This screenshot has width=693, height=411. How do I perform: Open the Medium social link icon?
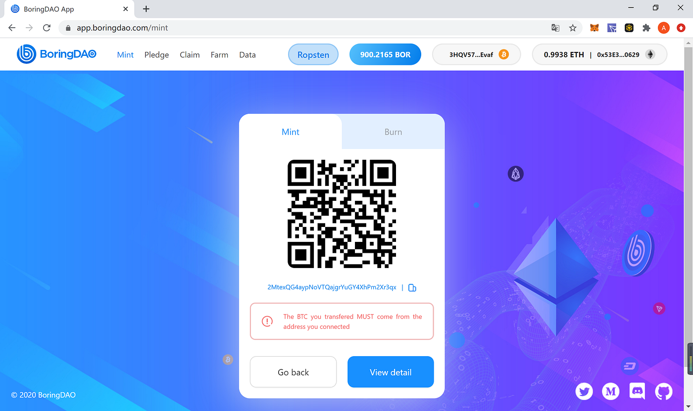(611, 392)
